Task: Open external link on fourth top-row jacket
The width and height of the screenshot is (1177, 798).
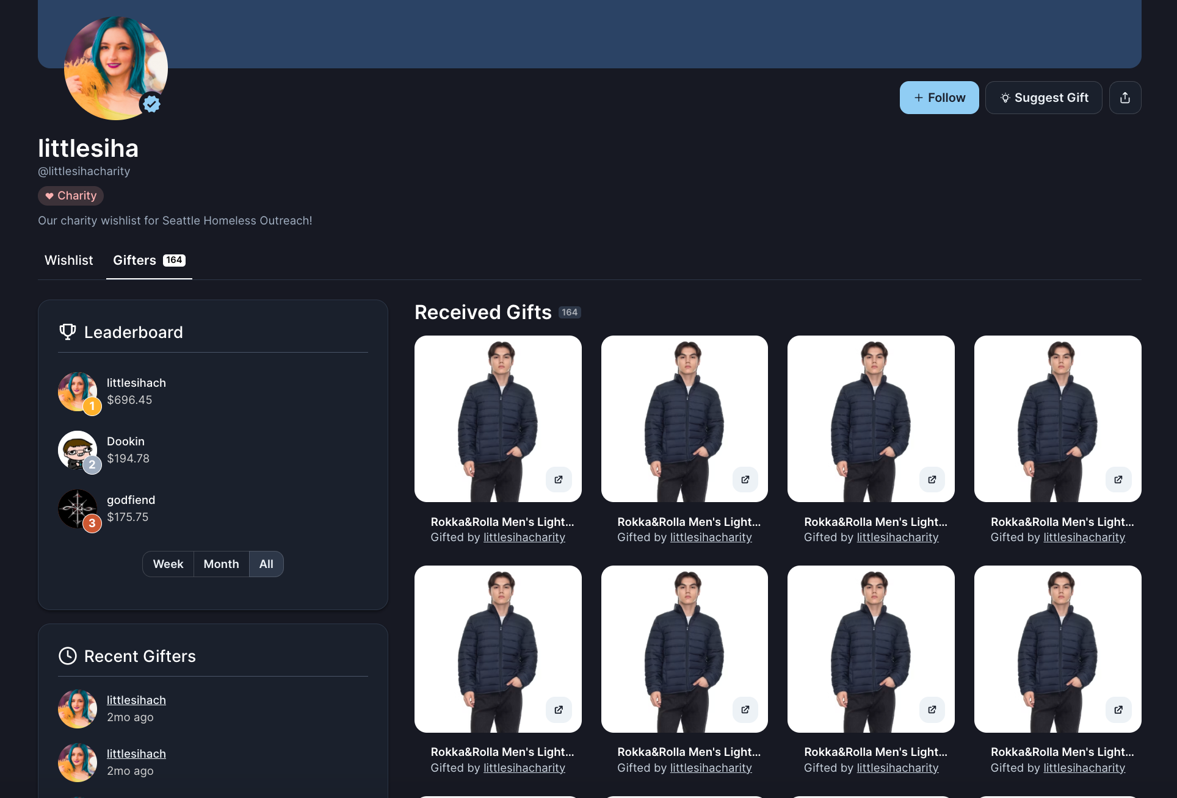Action: click(x=1118, y=480)
